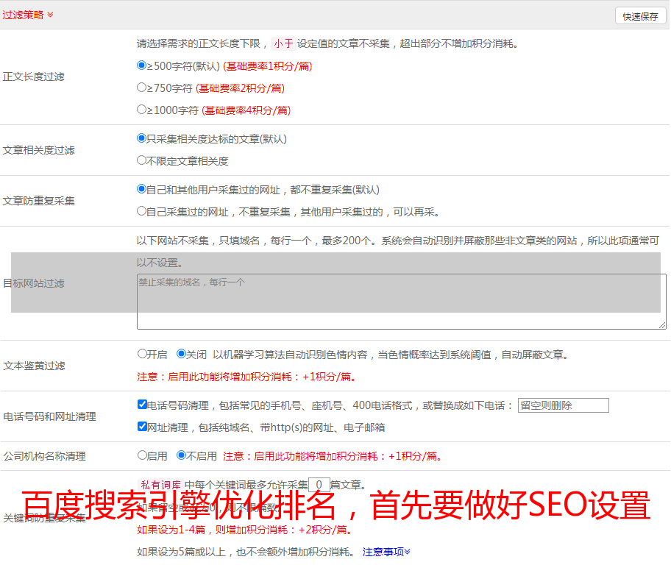The image size is (671, 565).
Task: Expand the 注意事项 link
Action: [386, 552]
